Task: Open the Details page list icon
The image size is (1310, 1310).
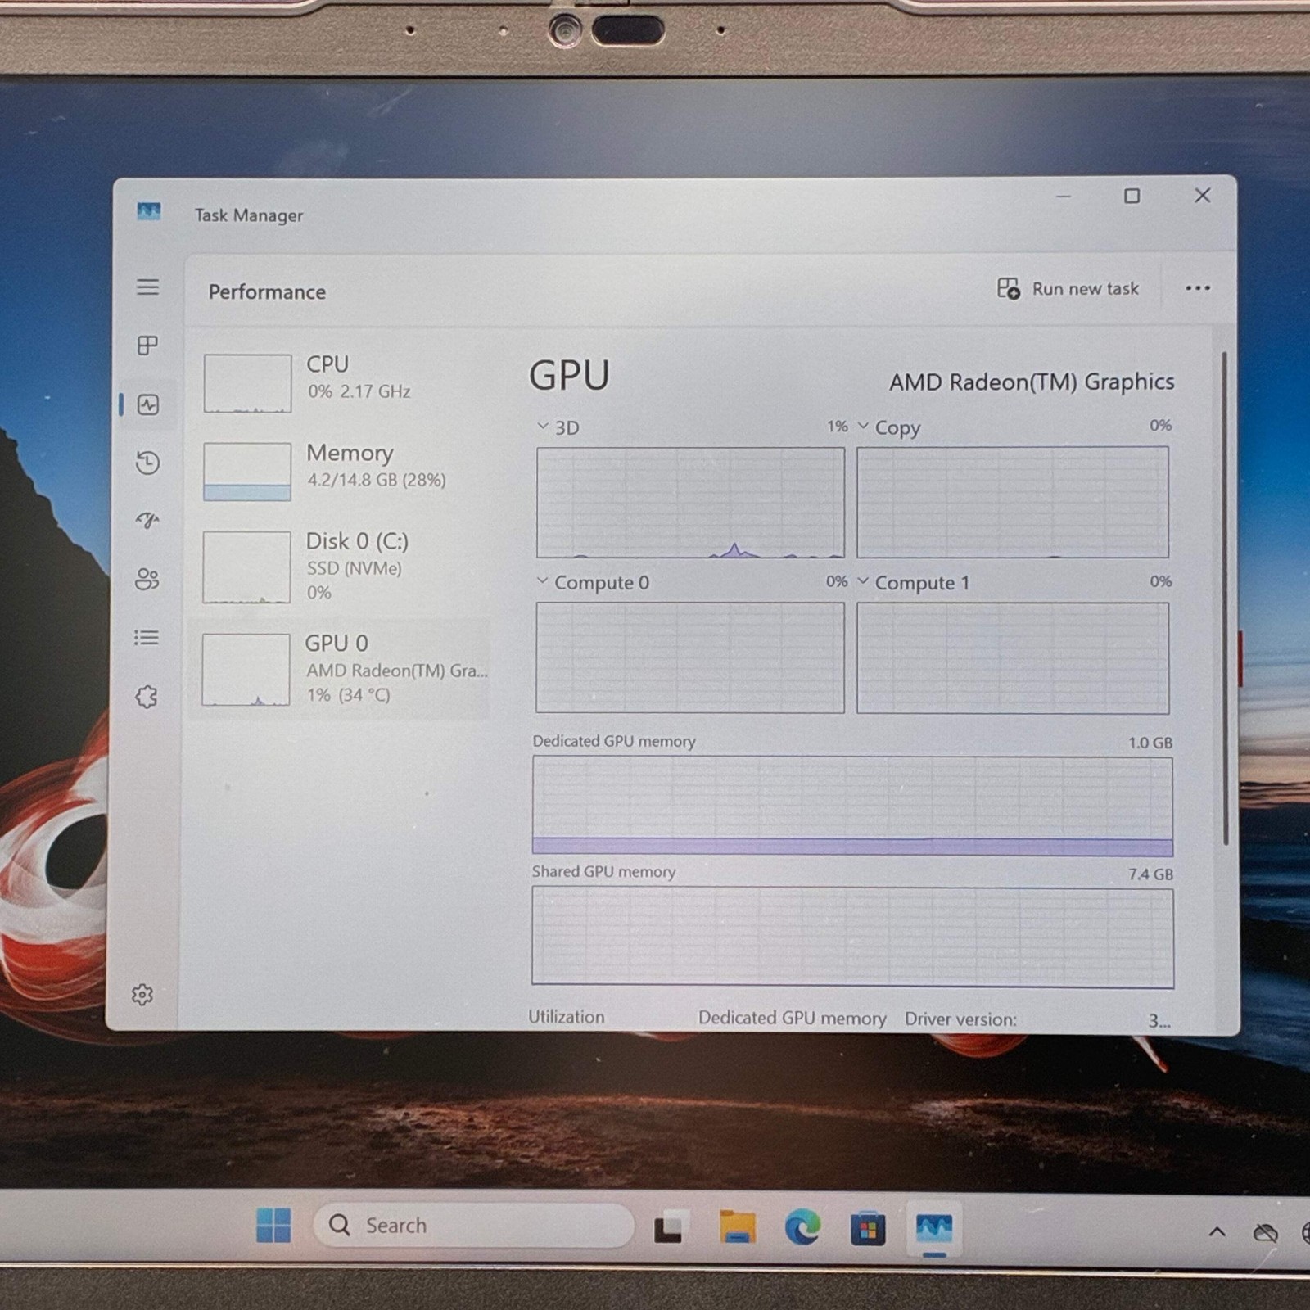Action: point(147,637)
